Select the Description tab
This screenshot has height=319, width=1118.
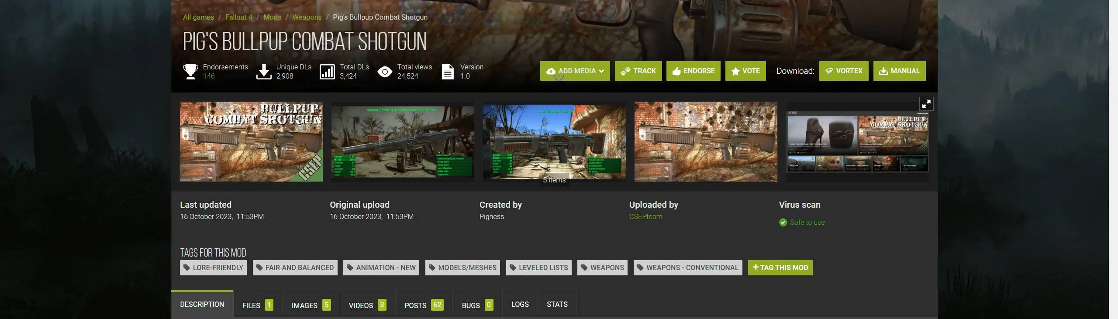click(202, 305)
